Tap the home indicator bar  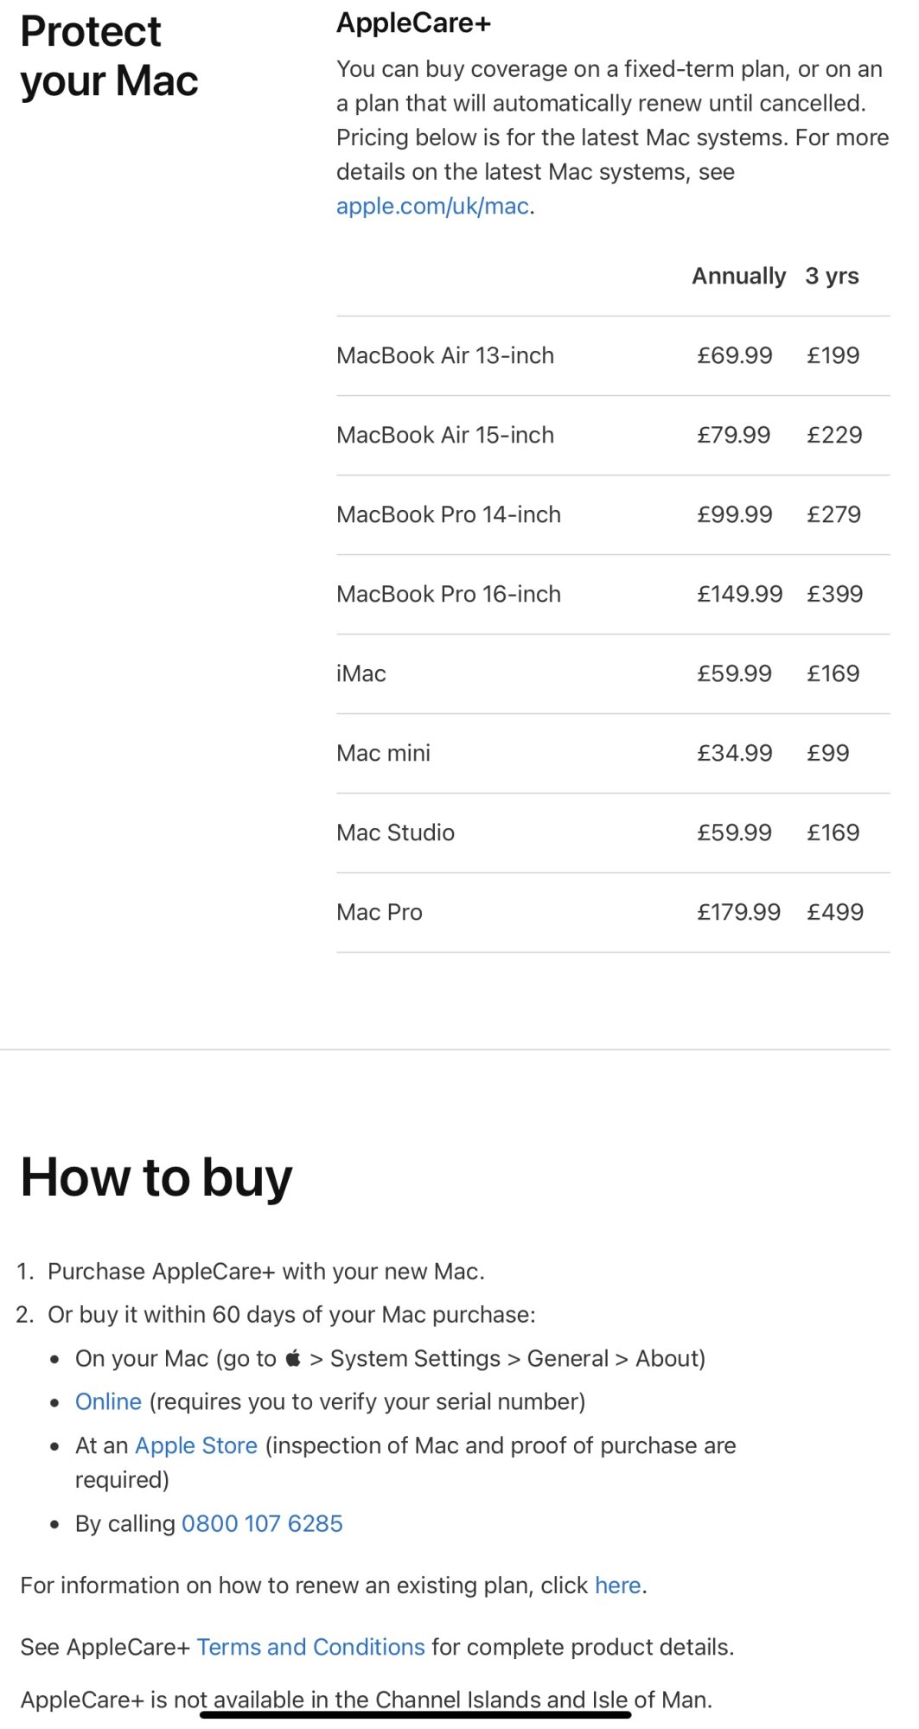coord(415,1714)
